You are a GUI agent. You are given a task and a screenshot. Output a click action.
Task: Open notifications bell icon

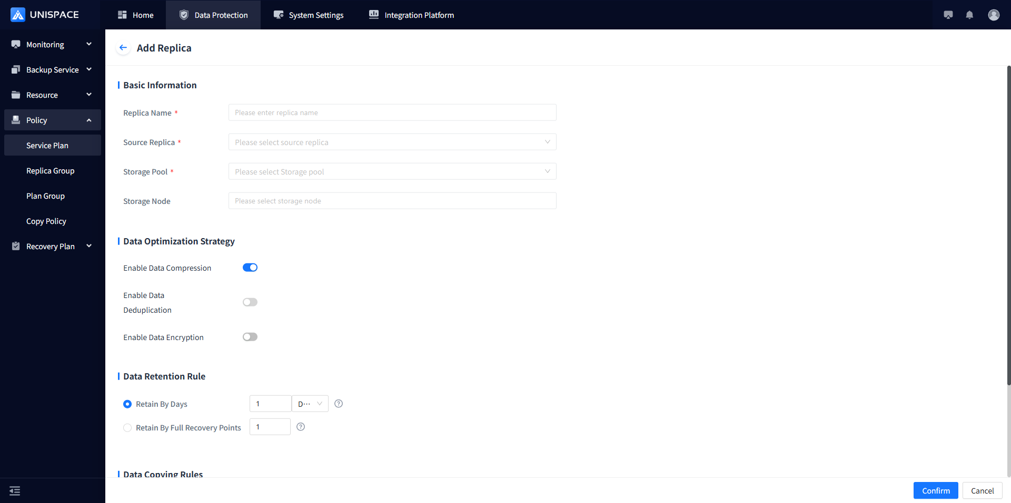(x=969, y=15)
